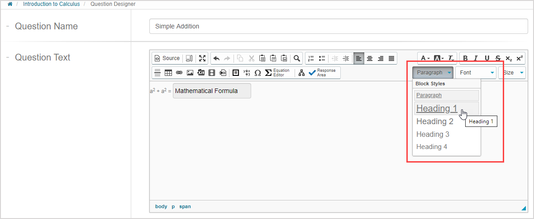Image resolution: width=534 pixels, height=219 pixels.
Task: Switch to Source view
Action: [x=167, y=58]
